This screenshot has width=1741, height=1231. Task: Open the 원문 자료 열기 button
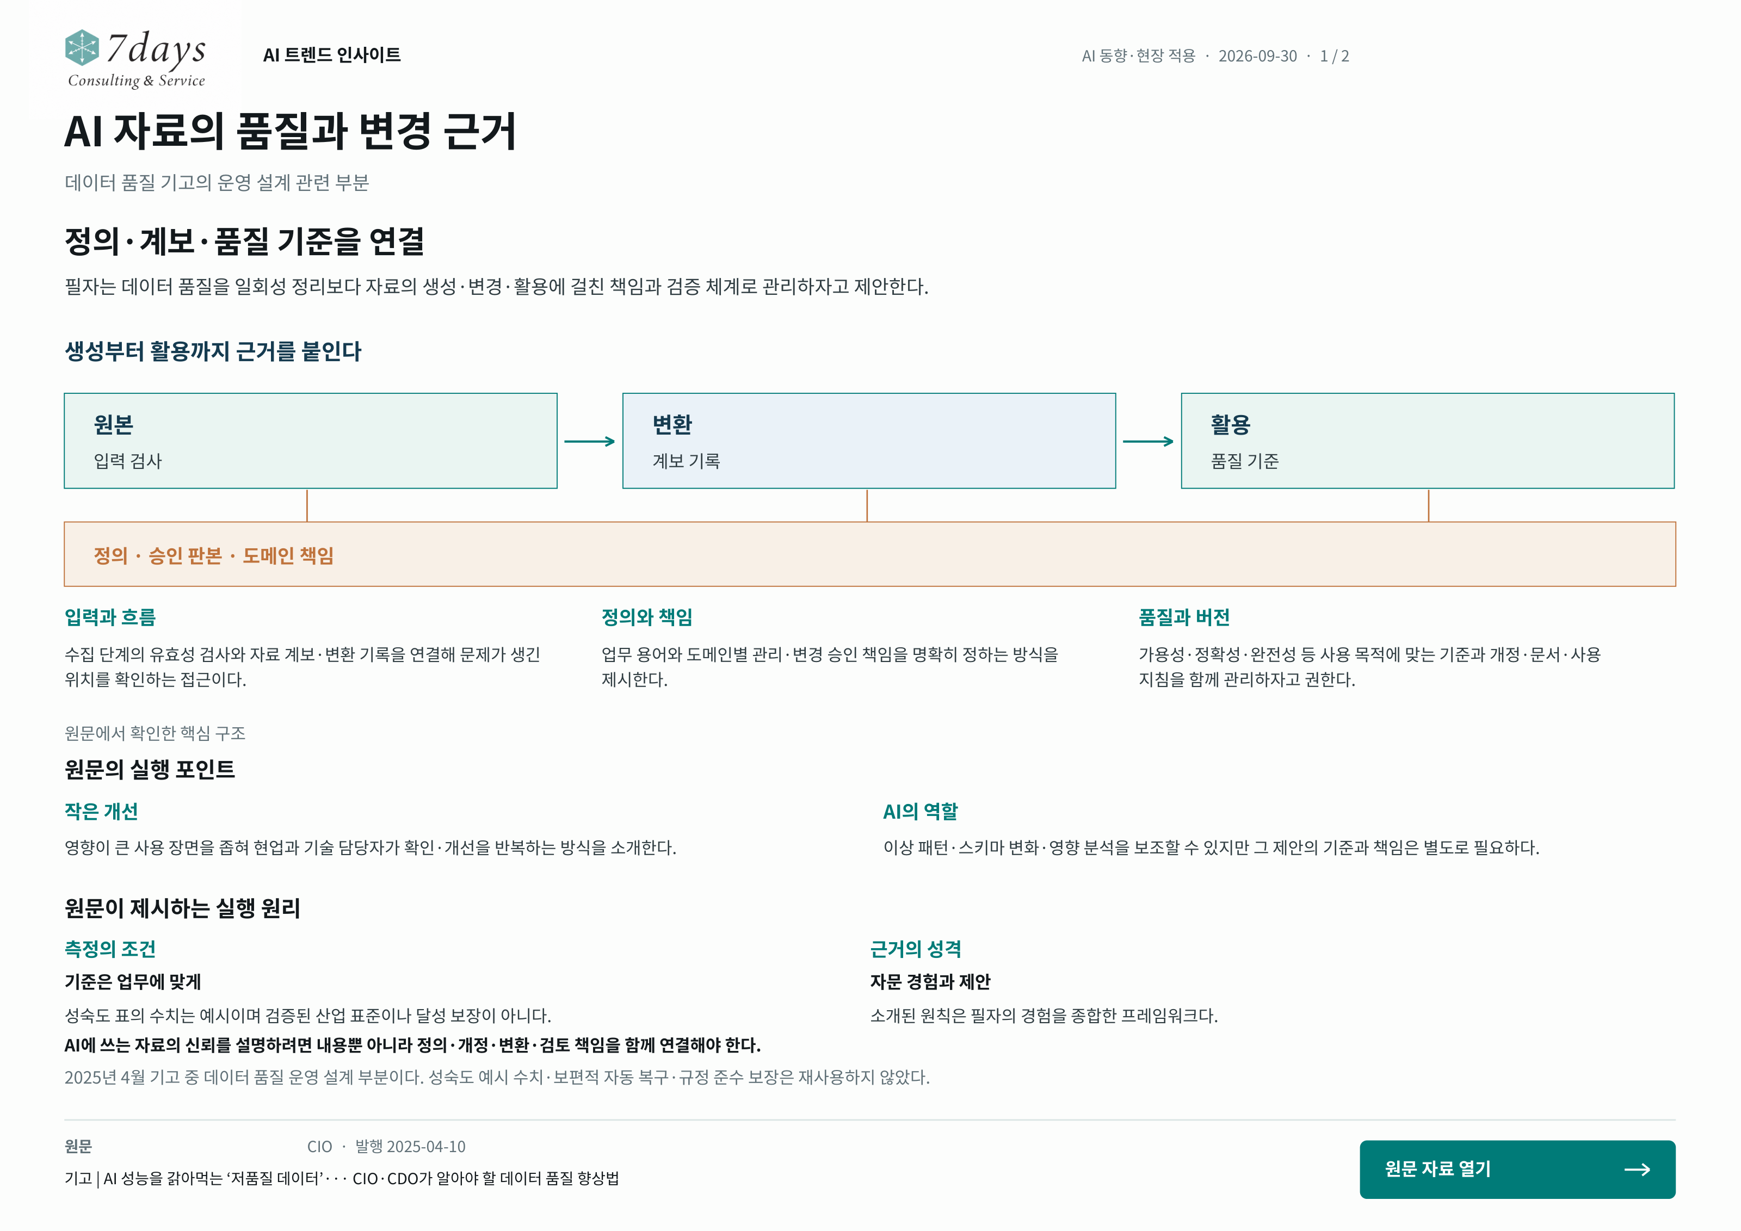tap(1516, 1169)
